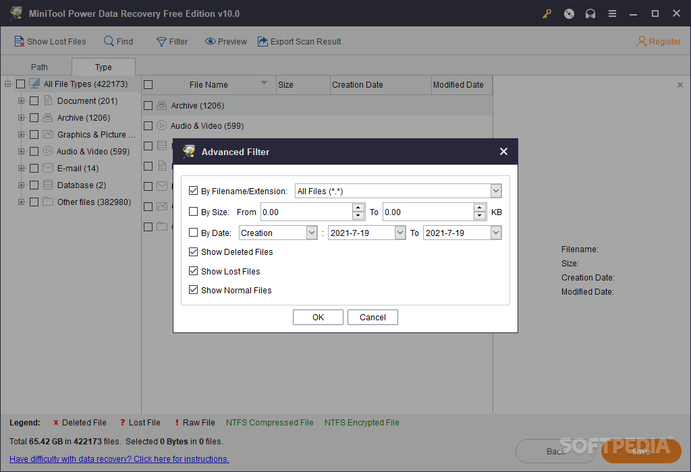Click the Audio & Video icon in file list
Screen dimensions: 691x472
tap(162, 125)
